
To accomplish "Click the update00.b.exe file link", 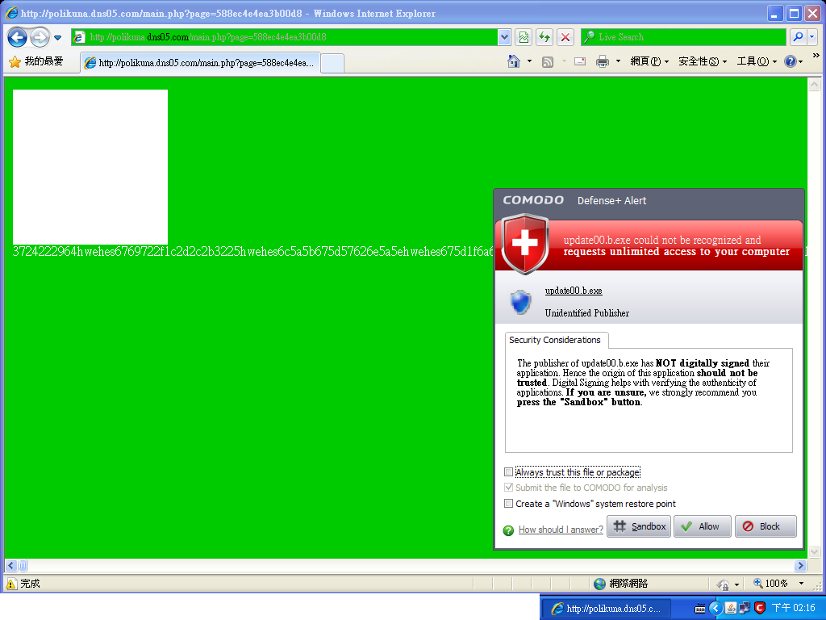I will click(574, 291).
